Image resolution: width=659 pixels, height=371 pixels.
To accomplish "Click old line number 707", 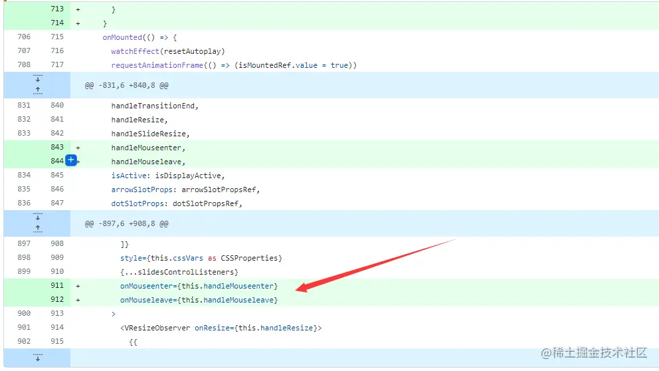I will point(24,51).
